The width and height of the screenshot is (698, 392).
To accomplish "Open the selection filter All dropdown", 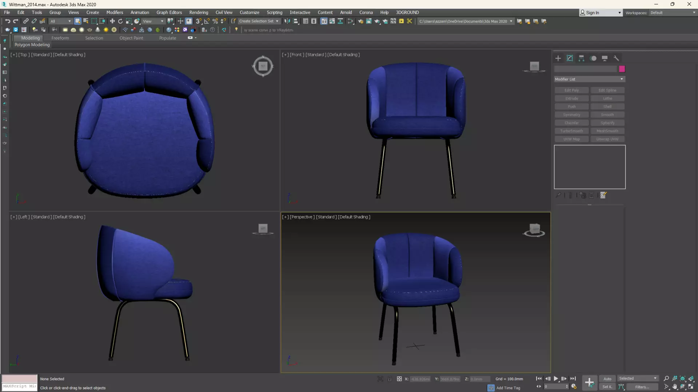I will click(60, 21).
